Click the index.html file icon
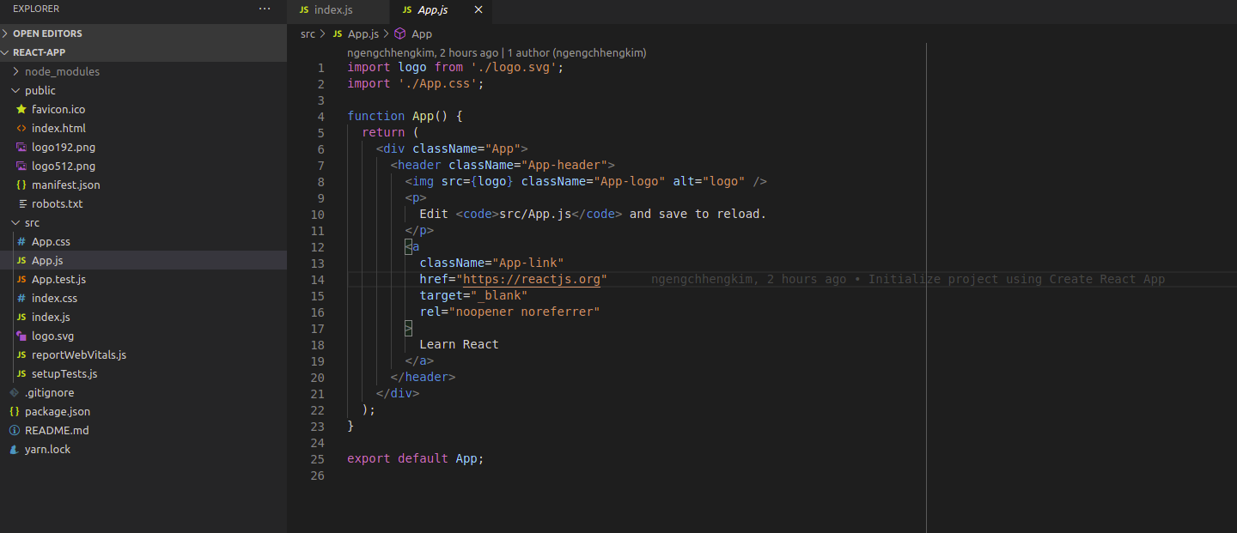The width and height of the screenshot is (1237, 533). pos(21,128)
